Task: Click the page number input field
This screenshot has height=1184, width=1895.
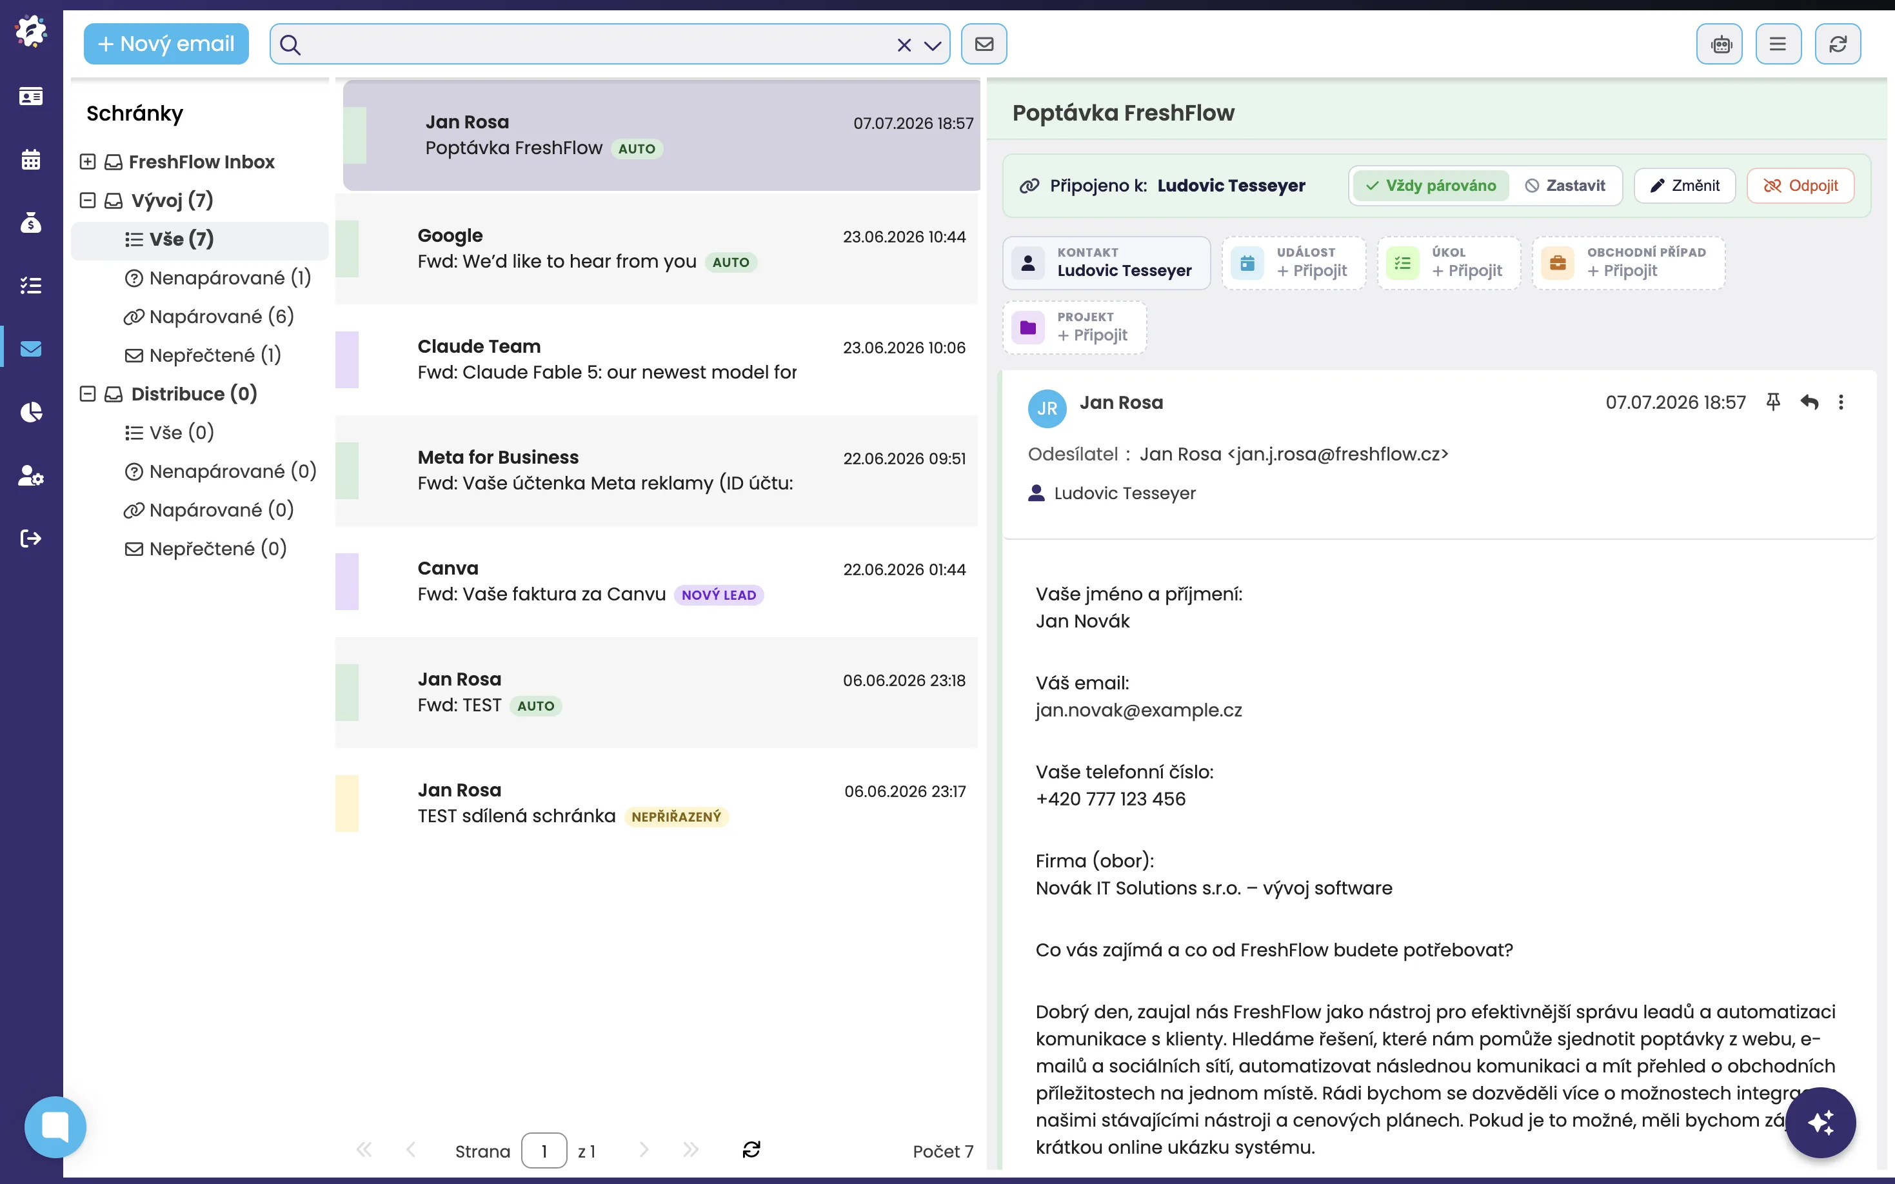Action: coord(544,1150)
